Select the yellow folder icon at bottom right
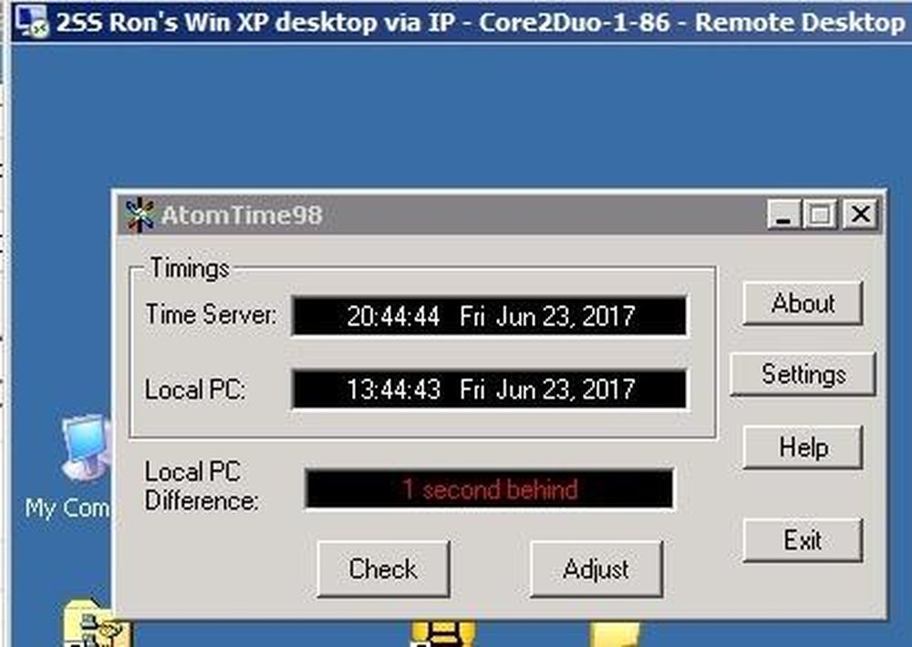912x647 pixels. [x=615, y=635]
